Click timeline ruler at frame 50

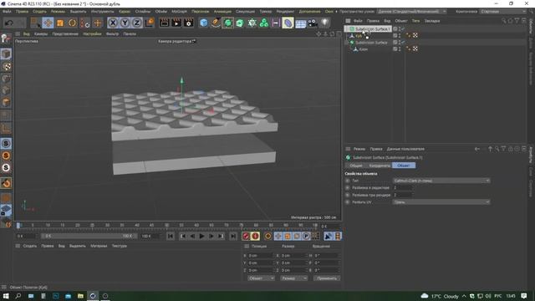click(x=167, y=225)
